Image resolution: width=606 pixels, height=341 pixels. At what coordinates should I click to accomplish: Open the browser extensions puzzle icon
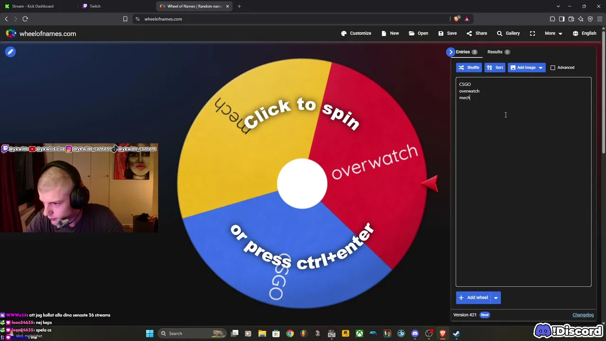tap(553, 19)
